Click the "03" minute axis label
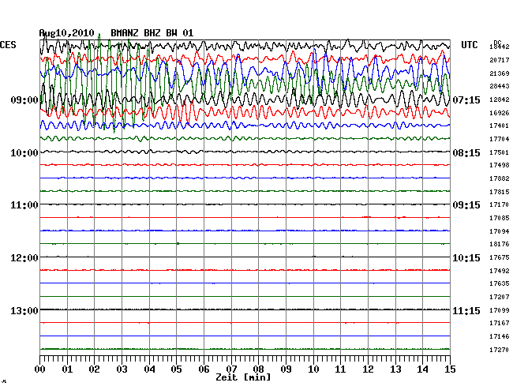 tap(122, 369)
